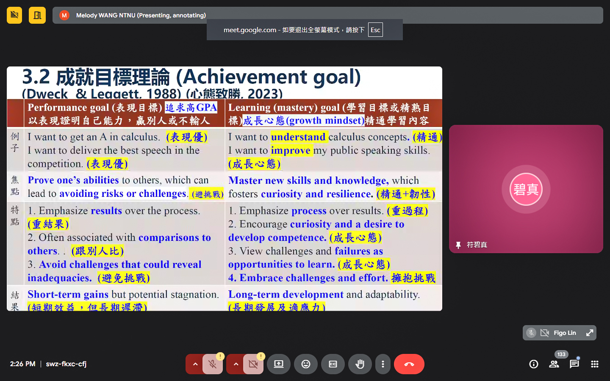Toggle the disabled camera button on
610x381 pixels.
253,364
